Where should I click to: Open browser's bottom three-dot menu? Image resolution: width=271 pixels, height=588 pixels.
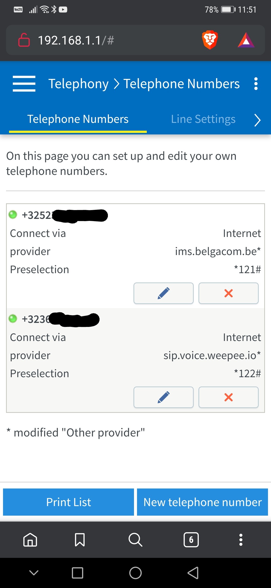click(241, 540)
